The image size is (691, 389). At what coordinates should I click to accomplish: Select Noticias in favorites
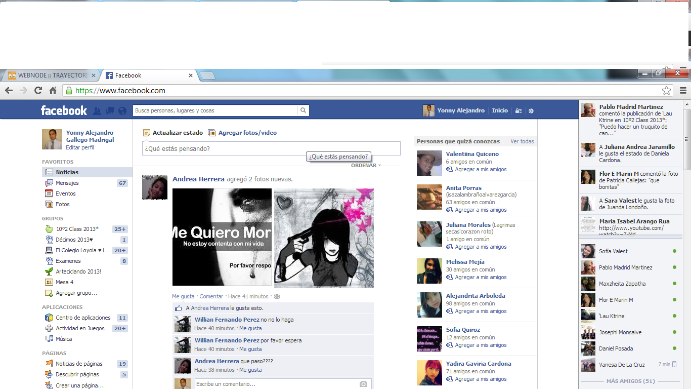click(87, 172)
